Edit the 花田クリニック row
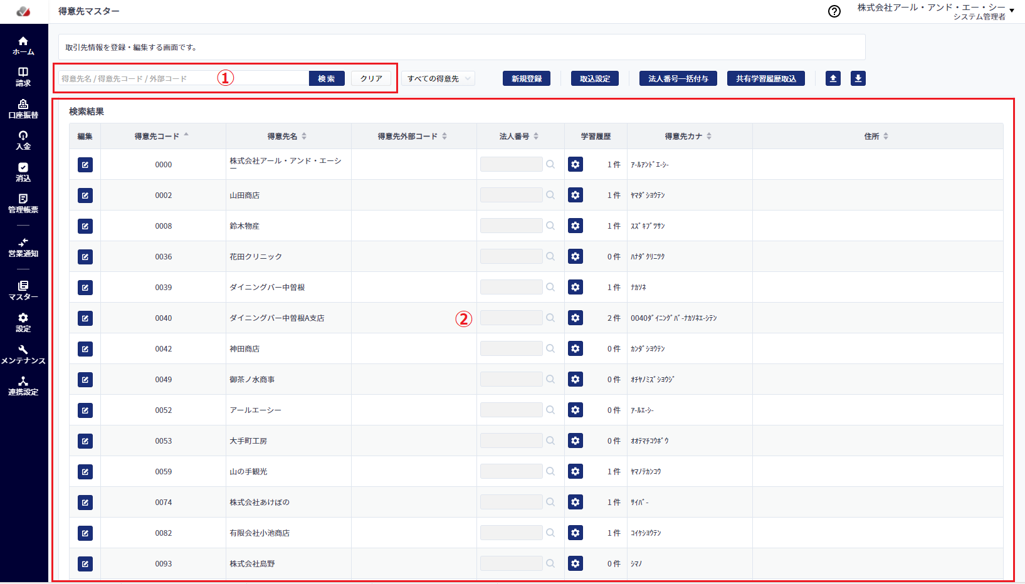Viewport: 1025px width, 584px height. 85,257
